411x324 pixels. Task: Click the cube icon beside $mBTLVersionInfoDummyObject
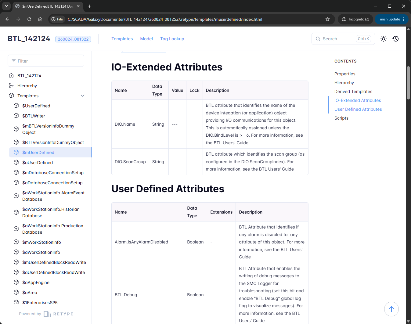pos(16,129)
